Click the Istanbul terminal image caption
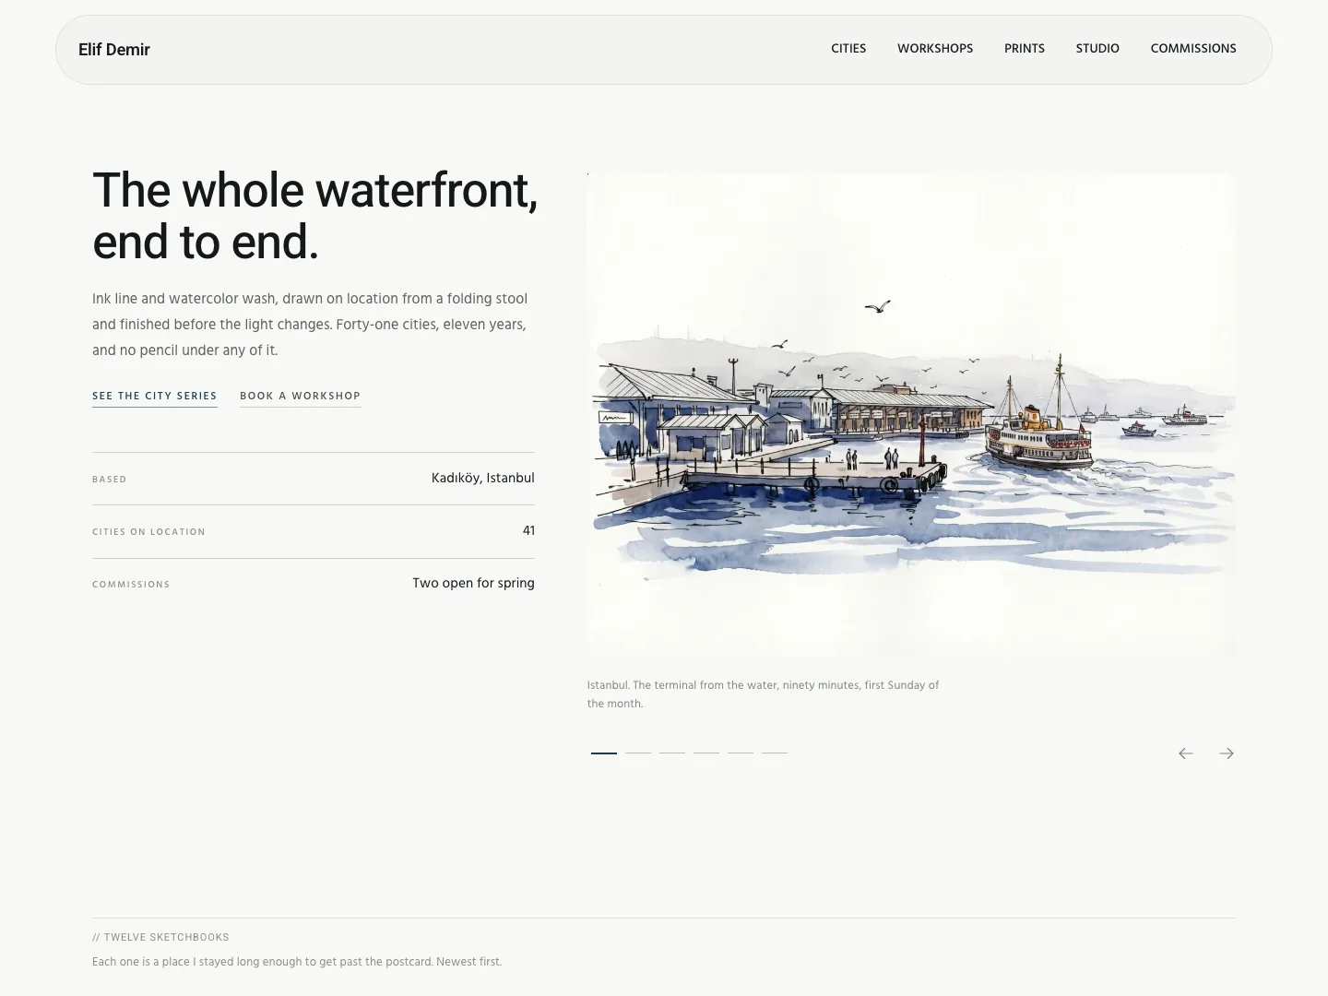Viewport: 1328px width, 996px height. tap(764, 694)
